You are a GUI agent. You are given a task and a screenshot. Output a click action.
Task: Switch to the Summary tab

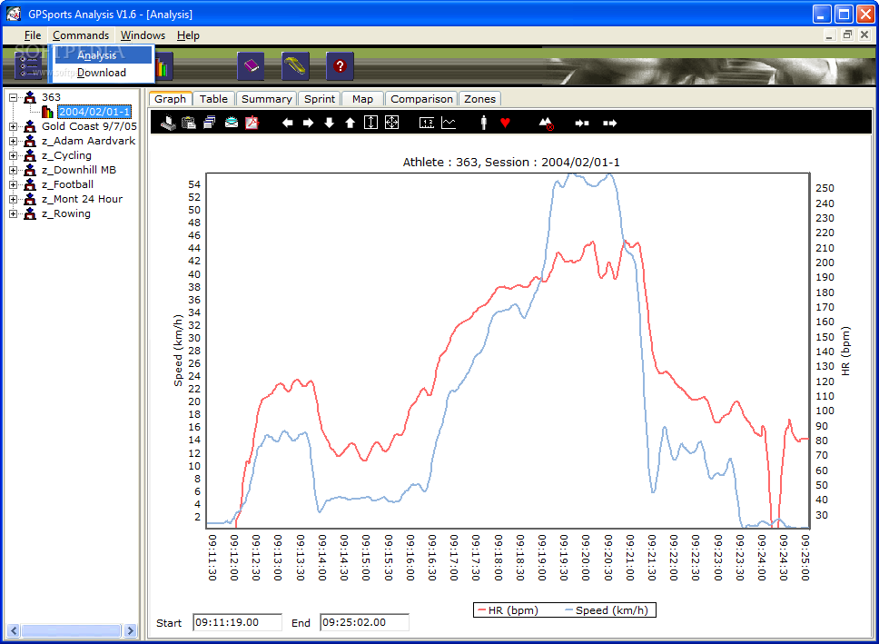pyautogui.click(x=266, y=99)
